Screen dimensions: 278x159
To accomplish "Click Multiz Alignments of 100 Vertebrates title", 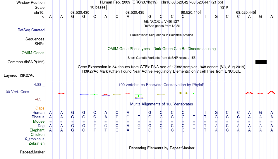I will tap(162, 104).
